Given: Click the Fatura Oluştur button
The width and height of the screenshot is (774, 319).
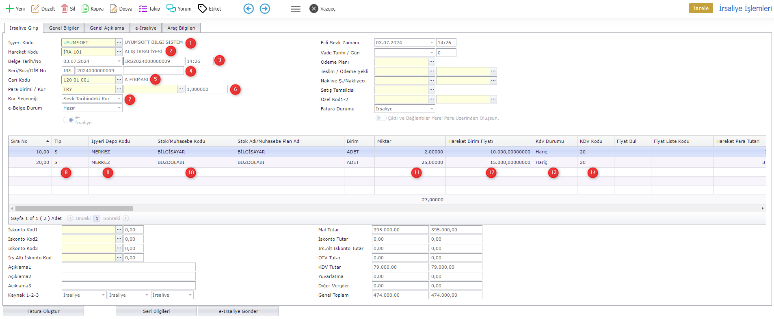Looking at the screenshot, I should tap(43, 311).
